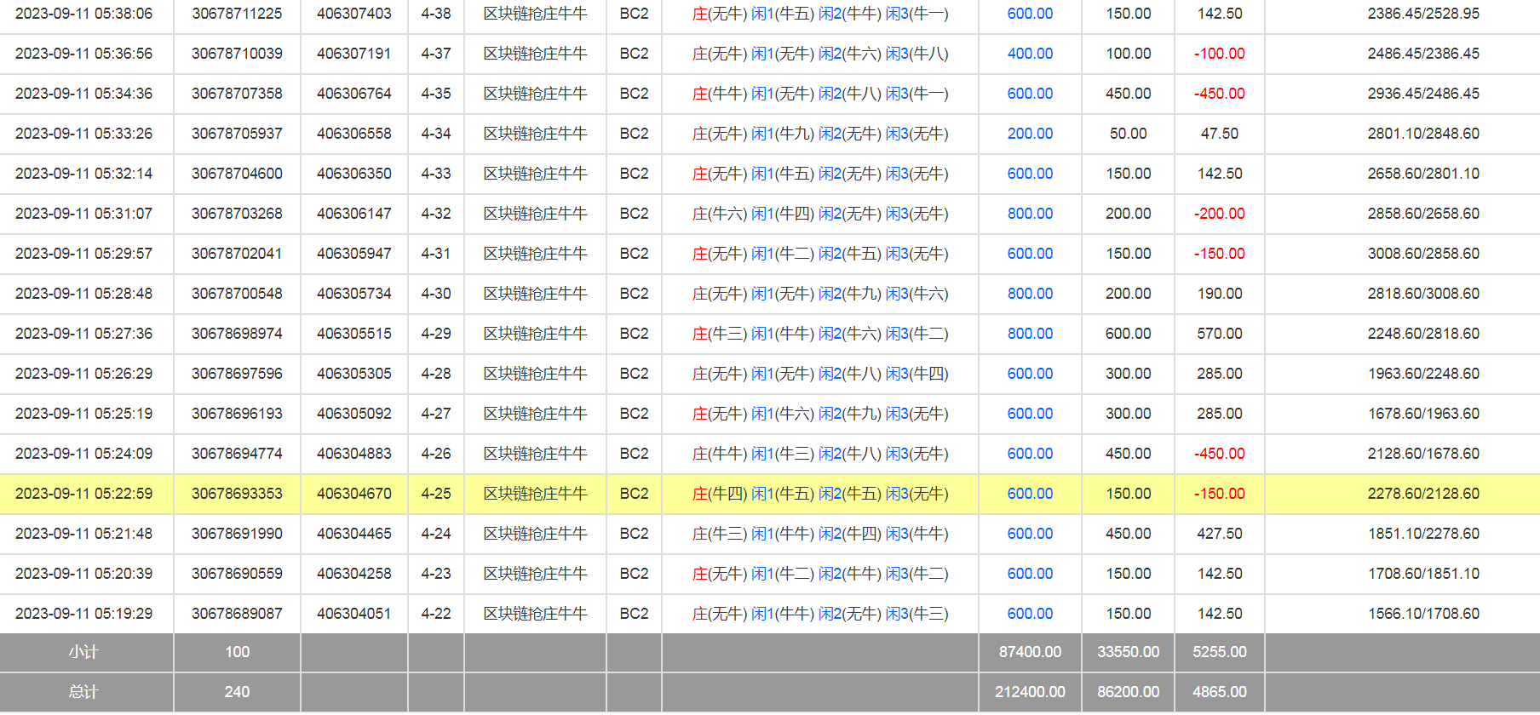The image size is (1540, 715).
Task: Select round 4-26 cell
Action: (x=435, y=454)
